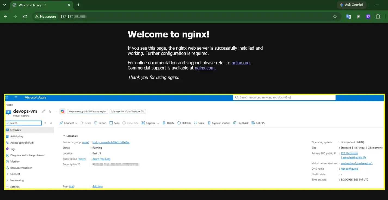Open the more options ellipsis beside devops-vm
The height and width of the screenshot is (200, 388).
point(56,111)
